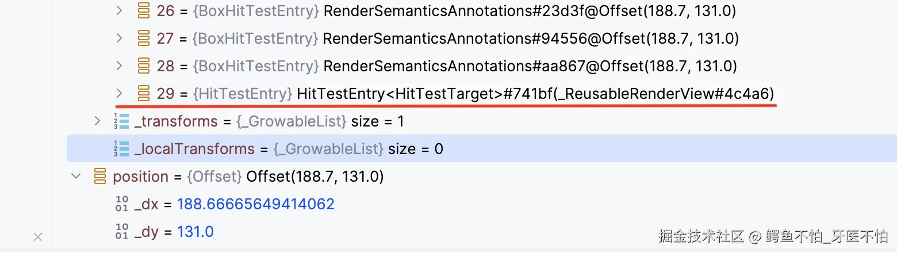The width and height of the screenshot is (897, 253).
Task: Click object icon beside position variable
Action: [99, 177]
